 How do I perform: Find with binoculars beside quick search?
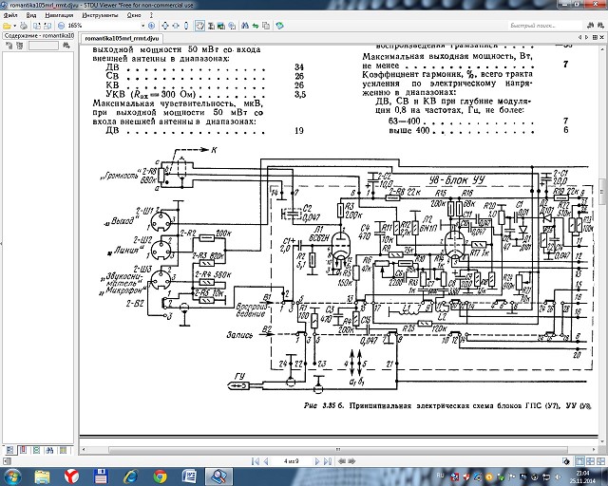tap(590, 26)
